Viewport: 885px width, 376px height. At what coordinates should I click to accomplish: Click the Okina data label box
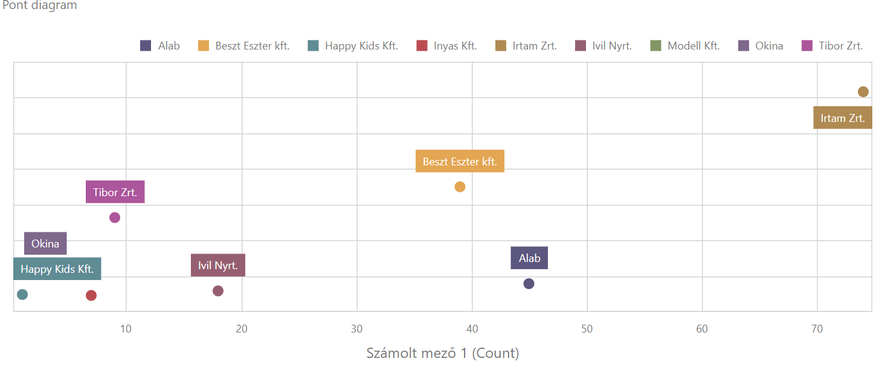click(45, 244)
